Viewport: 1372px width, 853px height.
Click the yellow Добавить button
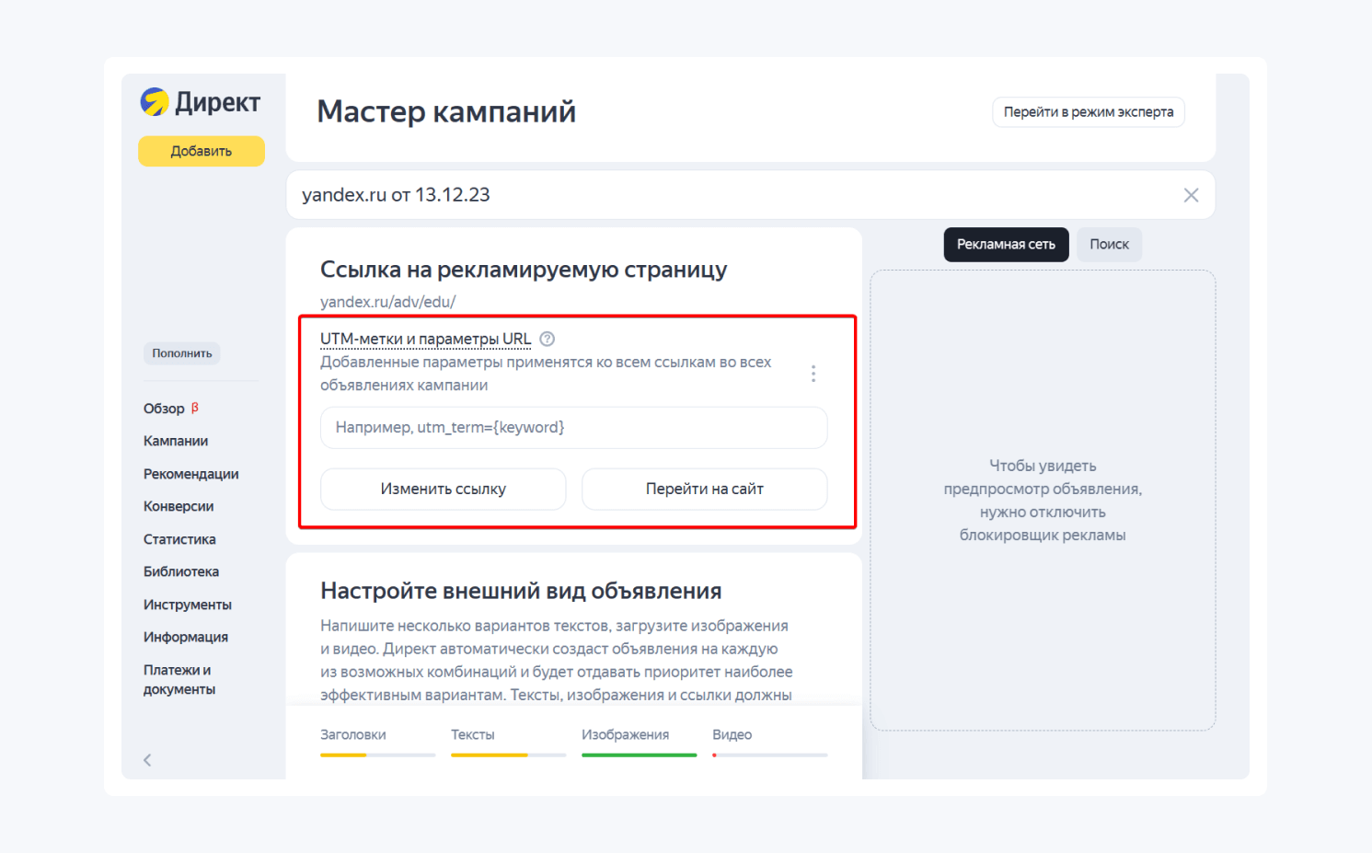tap(202, 151)
